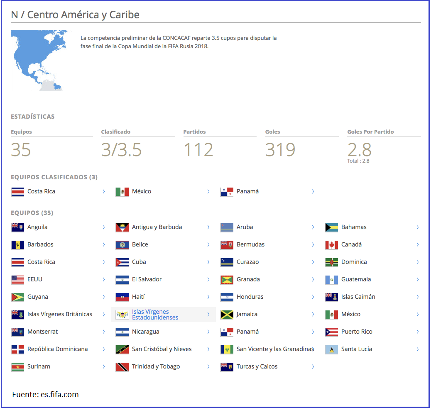
Task: Expand the Santa Lucía row chevron
Action: 418,349
